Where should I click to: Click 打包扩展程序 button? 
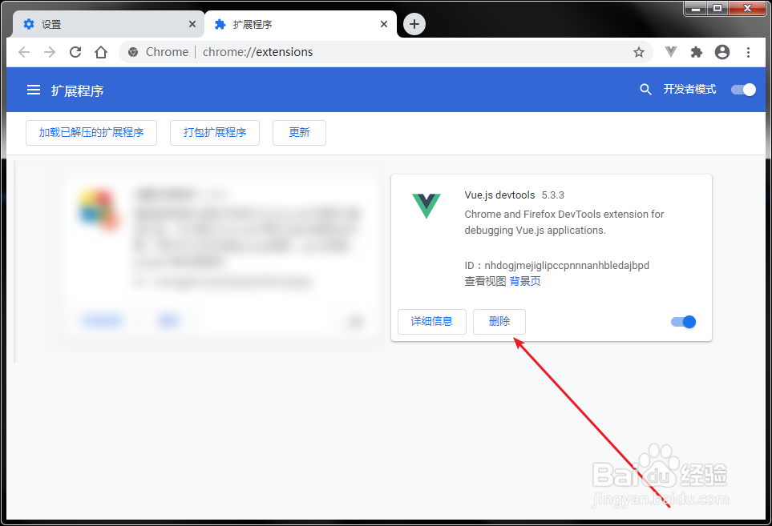215,133
